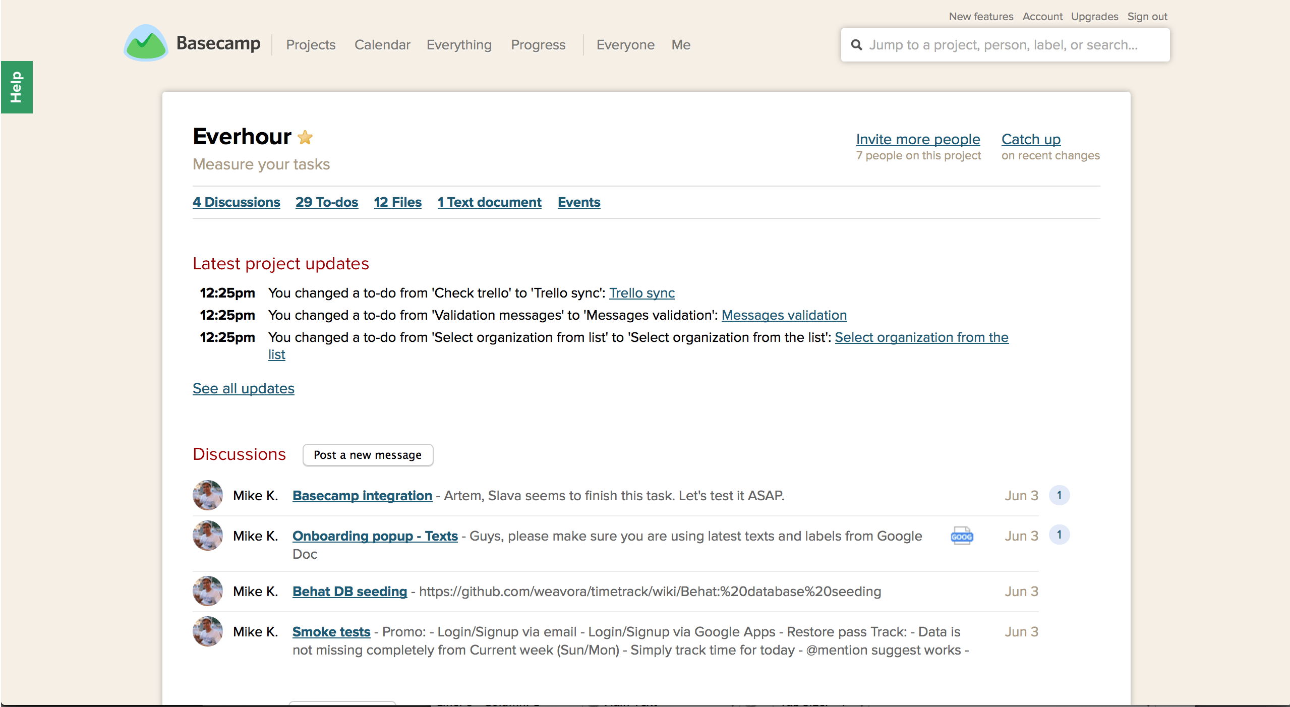The width and height of the screenshot is (1290, 707).
Task: Open the Calendar nav item
Action: coord(382,45)
